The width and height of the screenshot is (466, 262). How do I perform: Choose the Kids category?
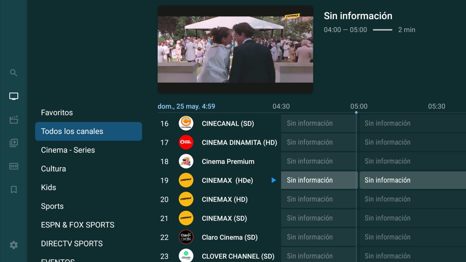(48, 187)
